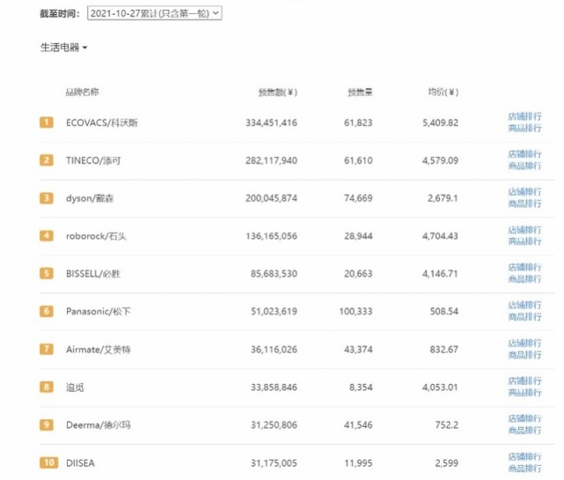Open 商品排行 link for Panasonic/松下
This screenshot has width=564, height=480.
[x=524, y=316]
